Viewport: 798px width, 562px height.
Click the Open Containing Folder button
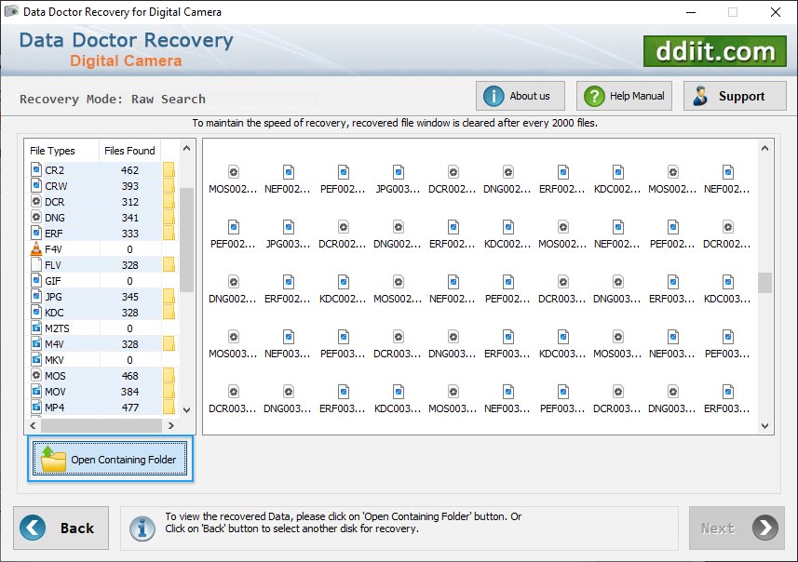pyautogui.click(x=109, y=459)
